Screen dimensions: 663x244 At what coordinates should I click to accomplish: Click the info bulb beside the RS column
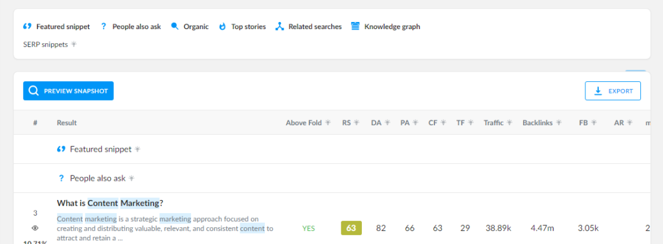point(357,123)
